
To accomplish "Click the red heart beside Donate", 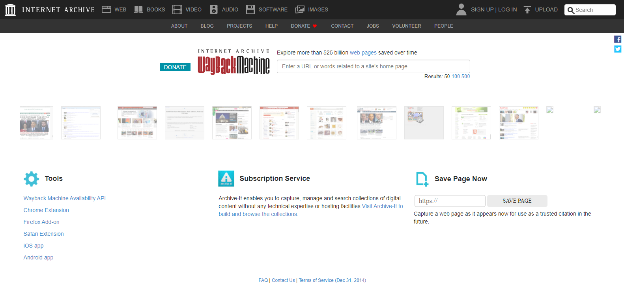I will pyautogui.click(x=315, y=26).
